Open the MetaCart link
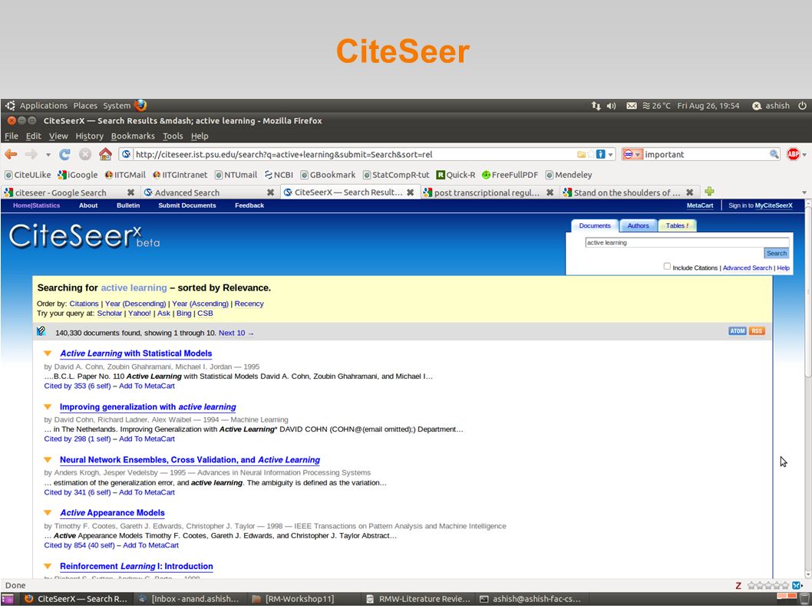This screenshot has height=608, width=812. [700, 205]
